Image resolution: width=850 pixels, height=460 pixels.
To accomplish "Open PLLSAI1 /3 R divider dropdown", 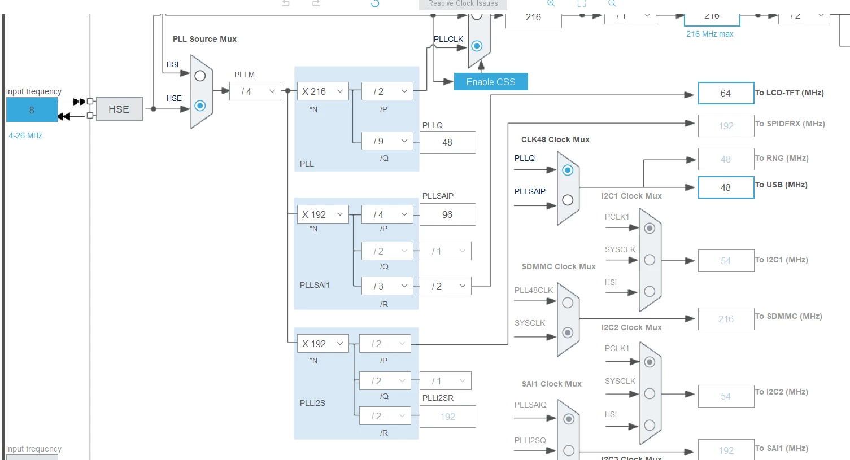I will point(387,286).
